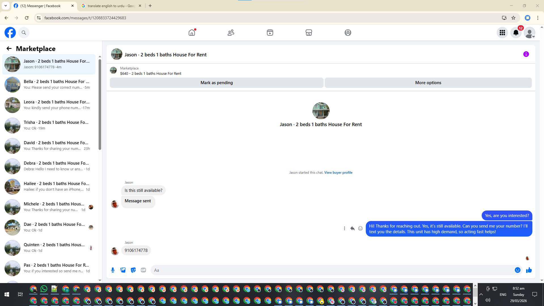Open the account profile picture menu
This screenshot has height=306, width=544.
(530, 33)
